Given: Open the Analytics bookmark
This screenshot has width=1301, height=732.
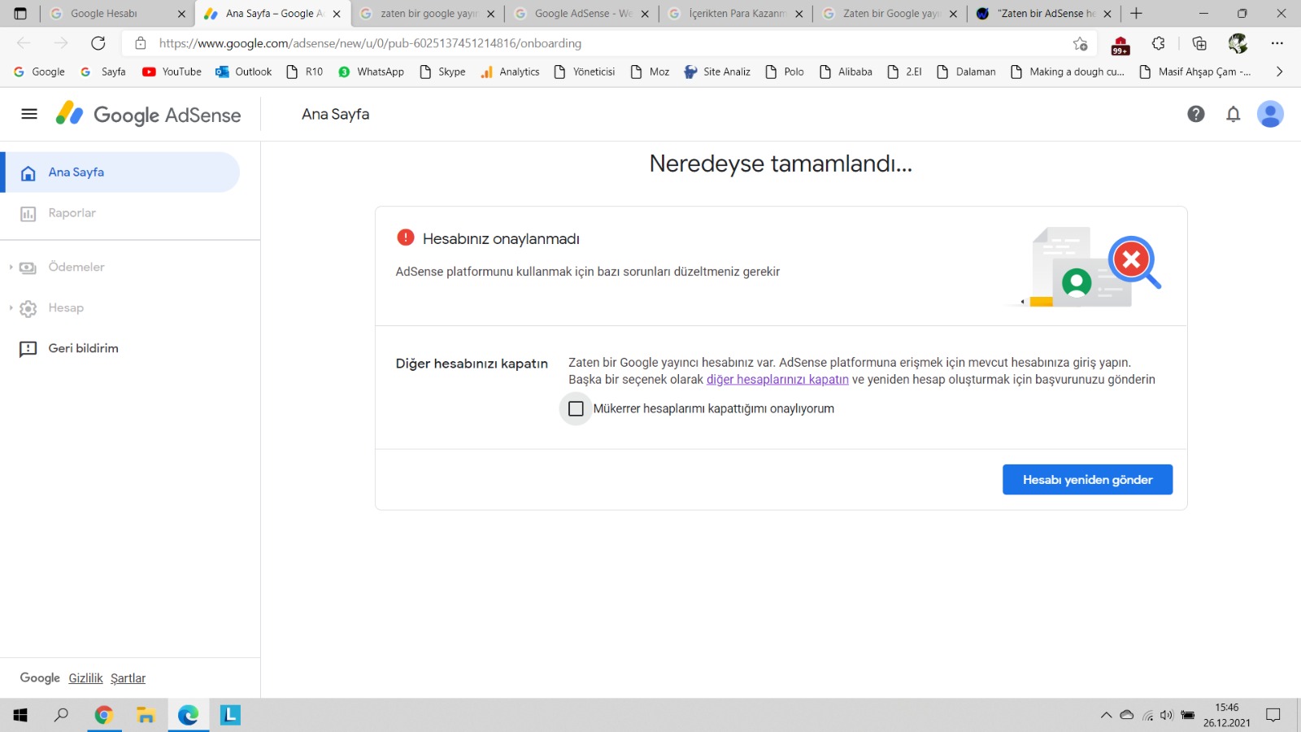Looking at the screenshot, I should click(x=510, y=72).
